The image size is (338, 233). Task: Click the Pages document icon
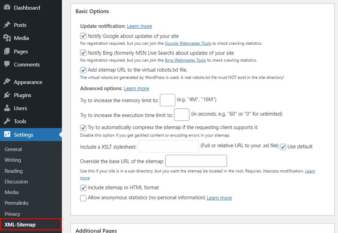(7, 51)
